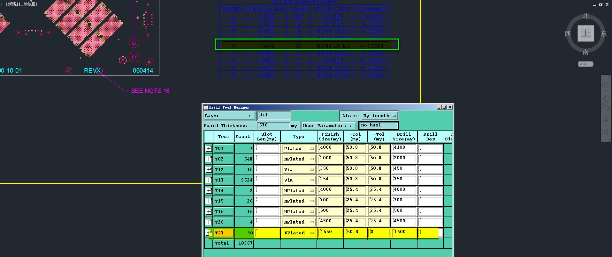Click Drill Size field for T27 (1600)
612x257 pixels.
pos(404,233)
